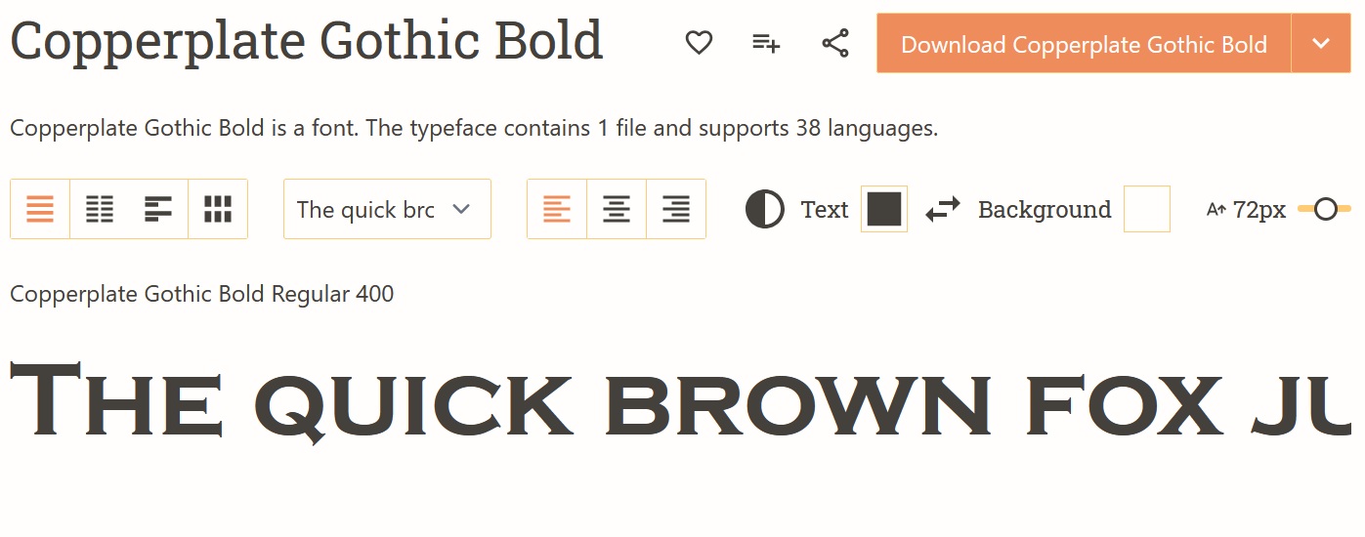Add font to collection list icon
Image resolution: width=1365 pixels, height=537 pixels.
pyautogui.click(x=766, y=43)
